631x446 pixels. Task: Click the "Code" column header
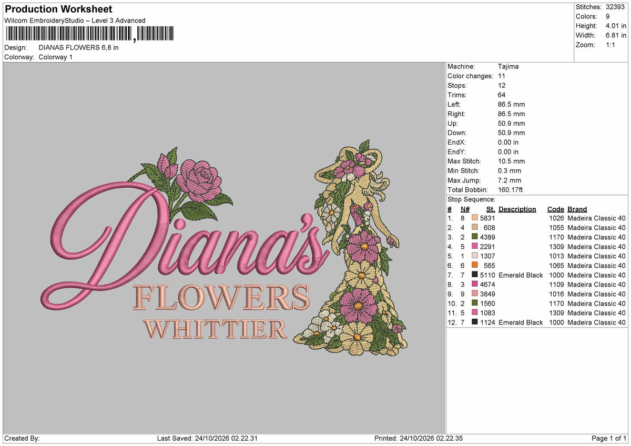pos(555,209)
